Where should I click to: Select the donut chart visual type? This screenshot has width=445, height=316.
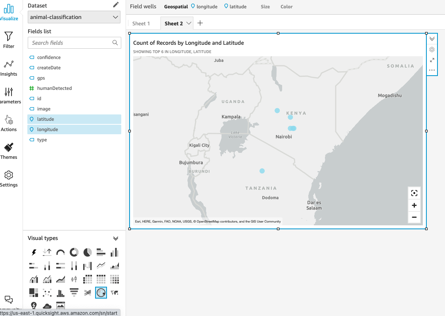click(x=74, y=252)
